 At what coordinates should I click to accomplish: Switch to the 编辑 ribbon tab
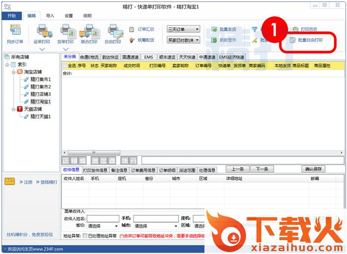(x=31, y=16)
